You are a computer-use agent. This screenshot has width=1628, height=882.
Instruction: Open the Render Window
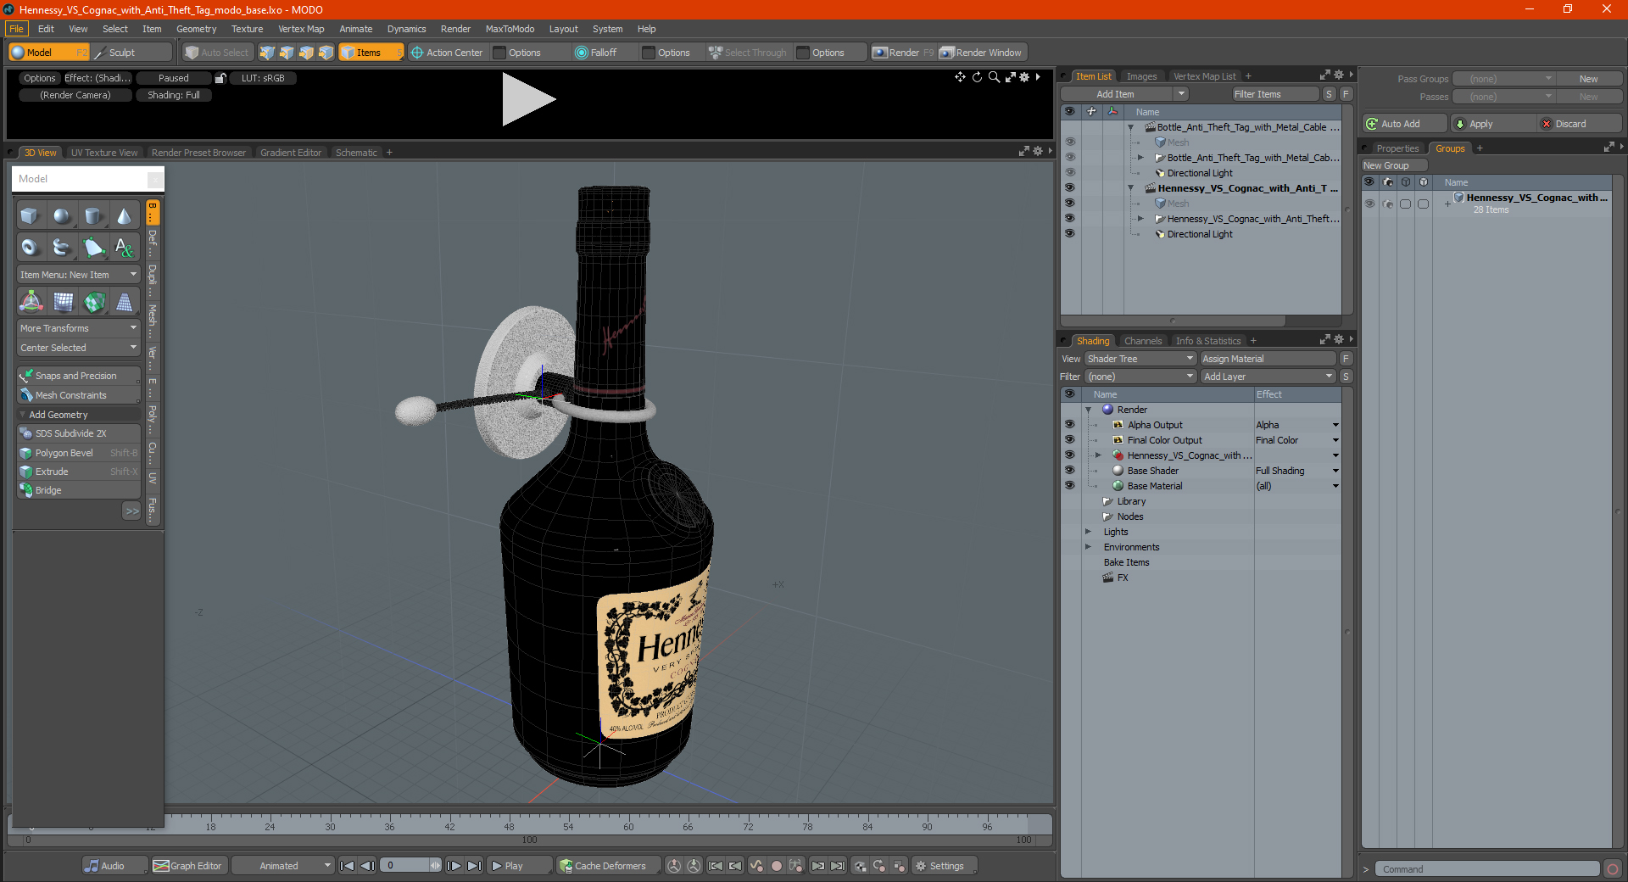pos(981,53)
